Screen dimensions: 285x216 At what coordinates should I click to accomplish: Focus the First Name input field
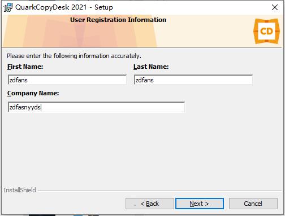pyautogui.click(x=67, y=80)
